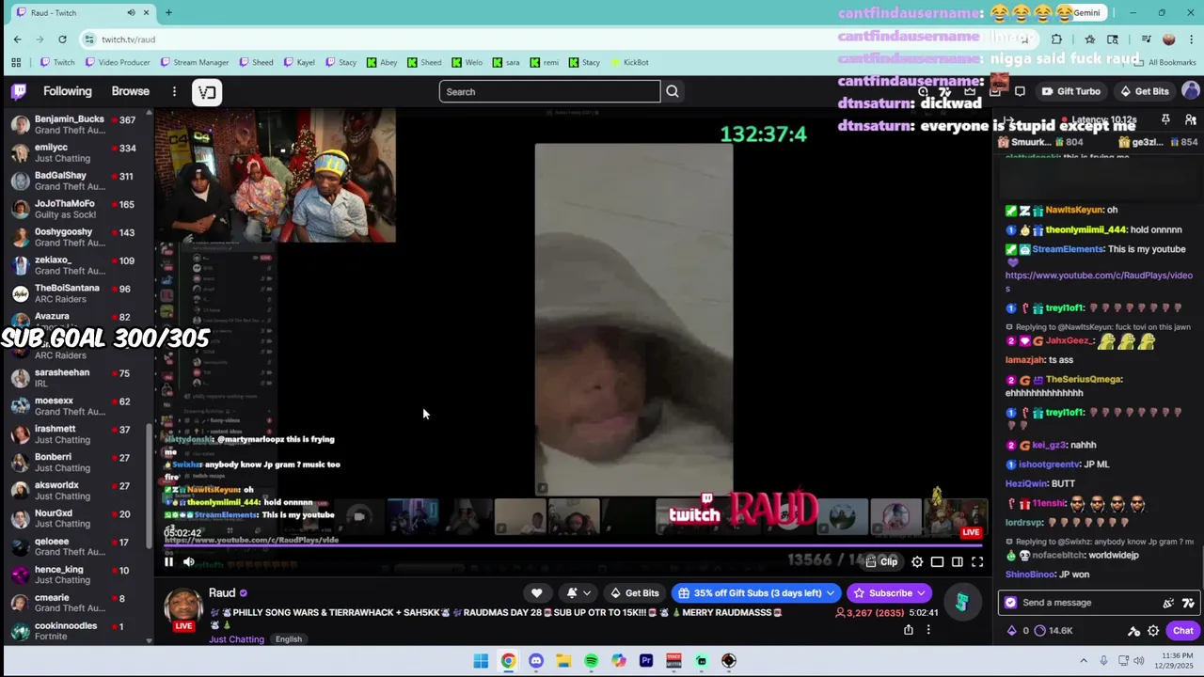Open Chrome three-dot menu
Screen dimensions: 1204x677
click(1190, 39)
